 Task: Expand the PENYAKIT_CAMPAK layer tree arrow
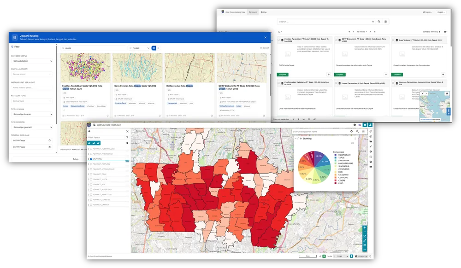click(89, 204)
